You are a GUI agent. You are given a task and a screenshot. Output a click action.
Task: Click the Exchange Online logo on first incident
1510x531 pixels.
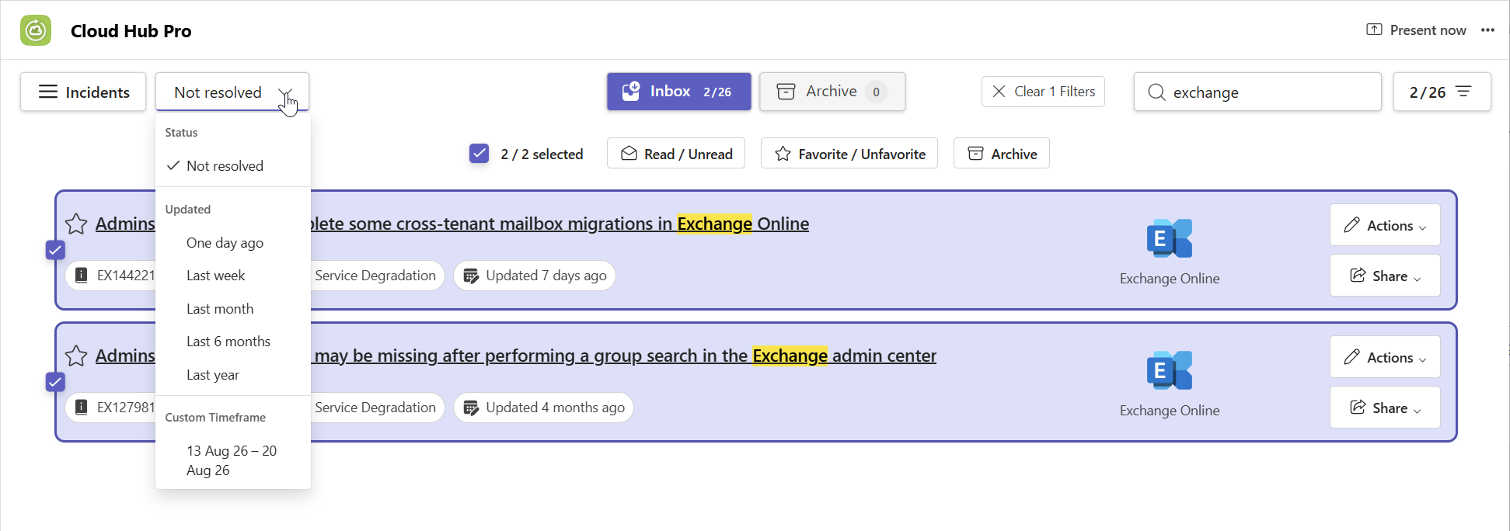(x=1170, y=238)
